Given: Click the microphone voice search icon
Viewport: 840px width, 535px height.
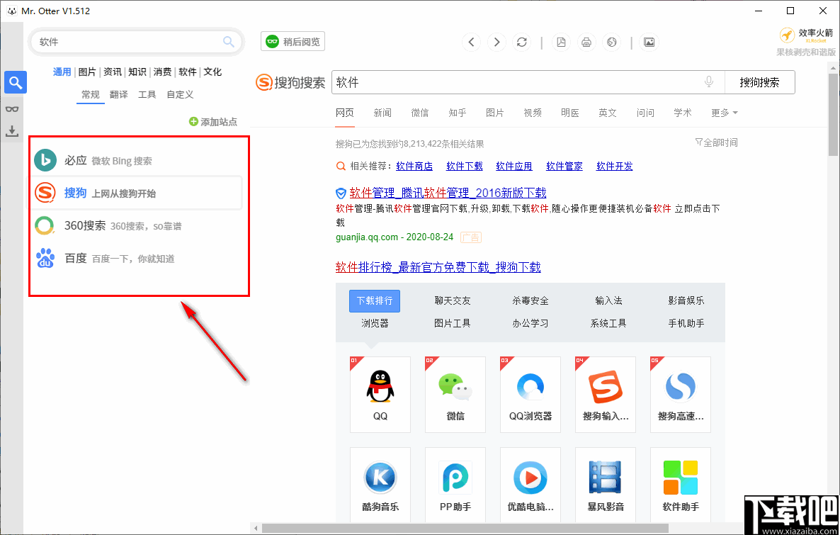Looking at the screenshot, I should (x=709, y=82).
